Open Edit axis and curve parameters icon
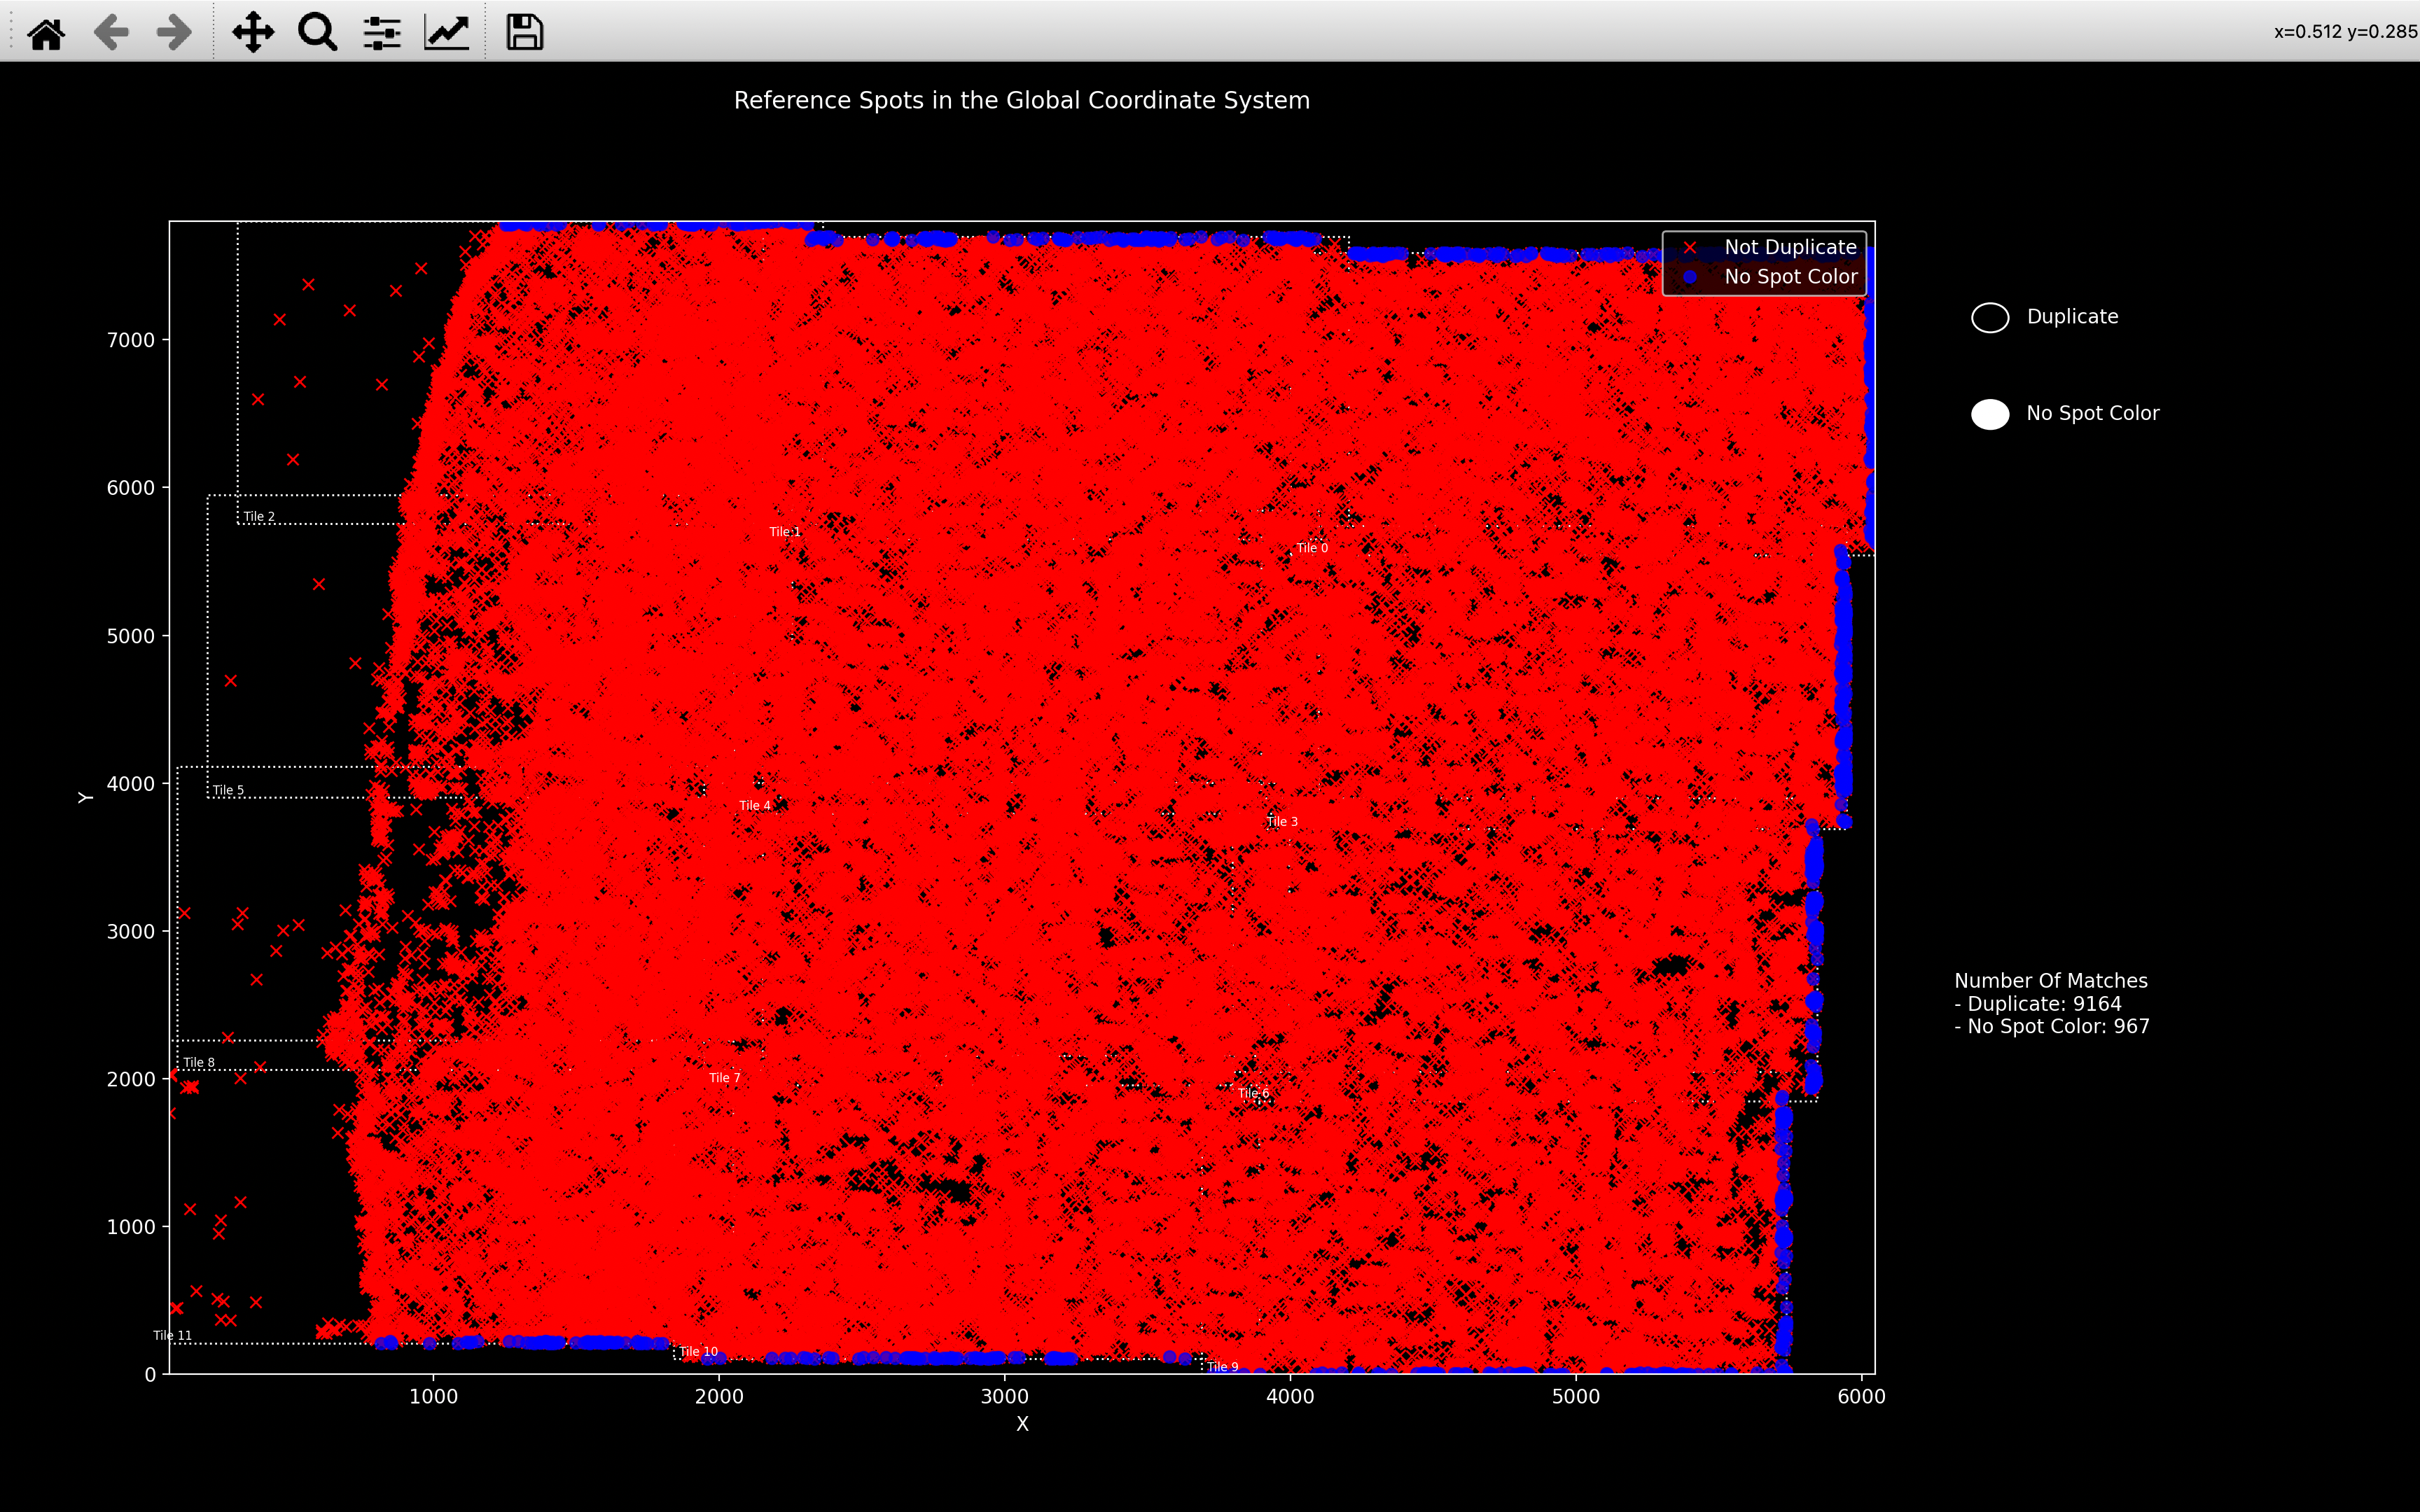Screen dimensions: 2420x1512 pos(447,32)
